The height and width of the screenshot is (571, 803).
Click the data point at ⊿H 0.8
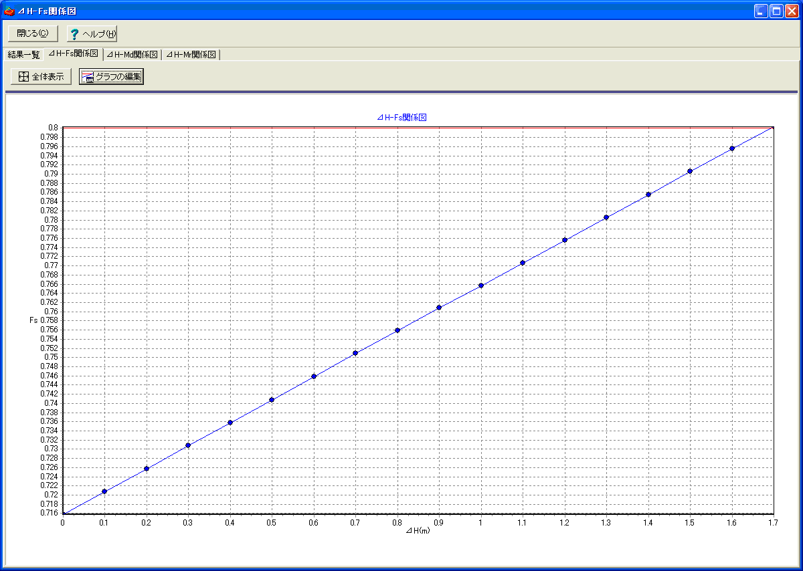pyautogui.click(x=397, y=330)
